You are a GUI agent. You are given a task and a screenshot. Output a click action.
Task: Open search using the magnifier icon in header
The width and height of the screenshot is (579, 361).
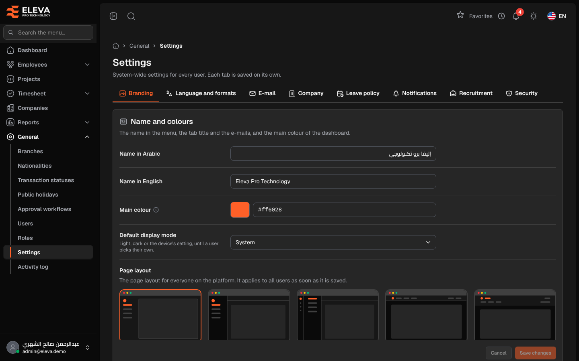131,16
